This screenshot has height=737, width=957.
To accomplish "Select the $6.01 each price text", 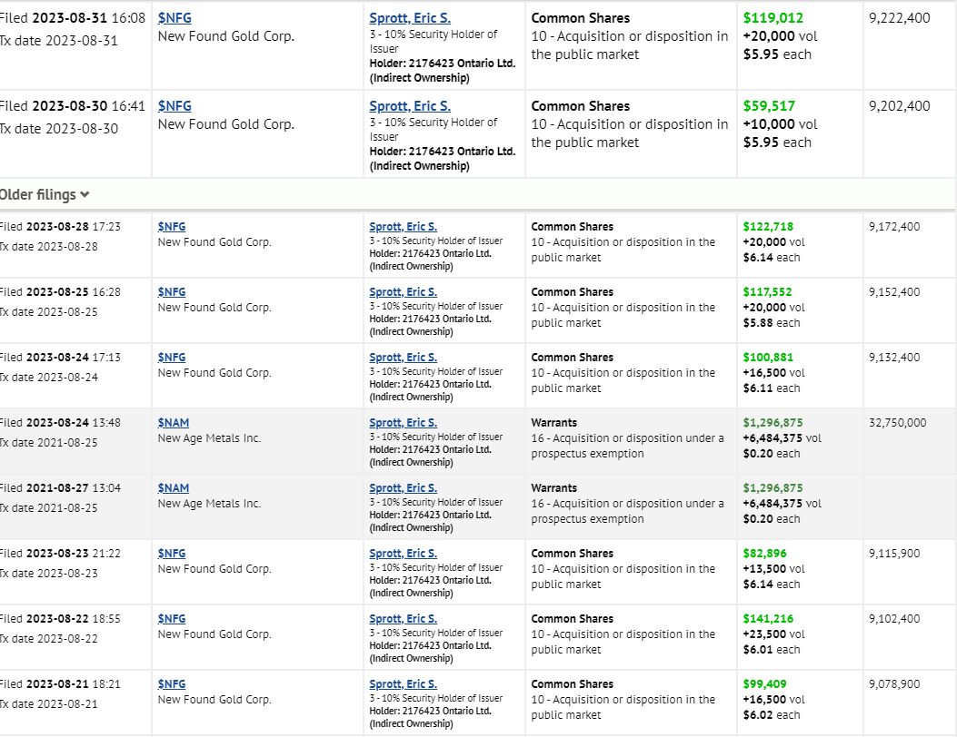I will 772,649.
